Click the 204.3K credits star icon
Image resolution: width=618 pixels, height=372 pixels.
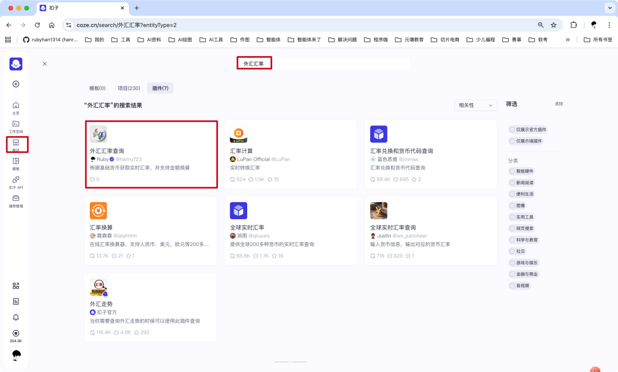pos(16,333)
